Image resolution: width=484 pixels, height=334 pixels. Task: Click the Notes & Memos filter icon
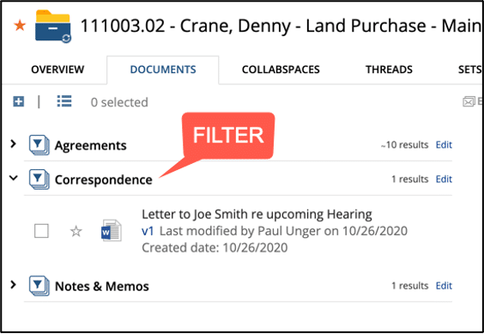point(39,286)
